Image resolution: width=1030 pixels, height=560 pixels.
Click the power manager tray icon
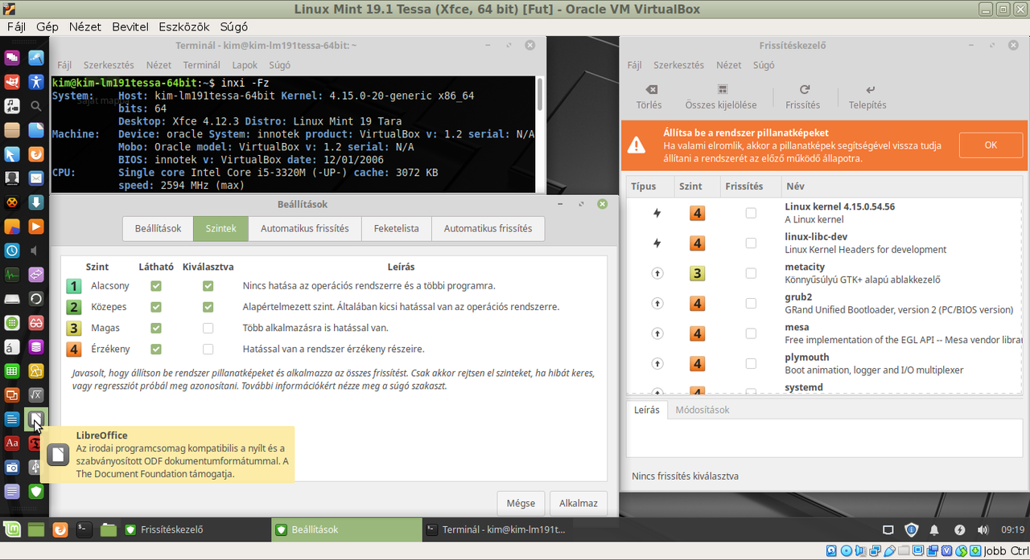(959, 530)
